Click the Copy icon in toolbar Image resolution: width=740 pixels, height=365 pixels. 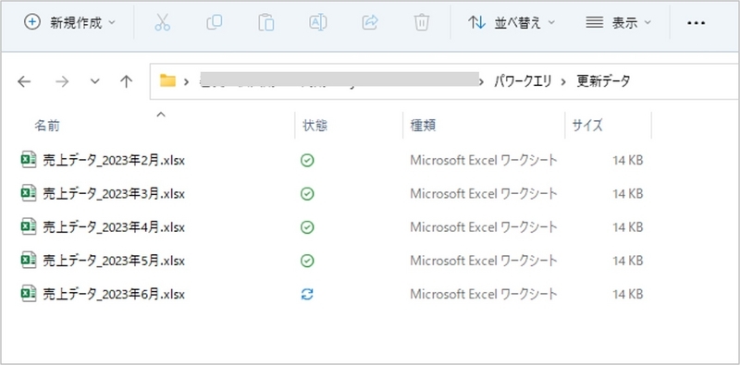pyautogui.click(x=215, y=22)
